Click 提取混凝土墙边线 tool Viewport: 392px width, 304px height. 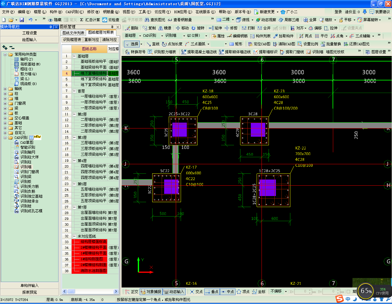click(199, 52)
